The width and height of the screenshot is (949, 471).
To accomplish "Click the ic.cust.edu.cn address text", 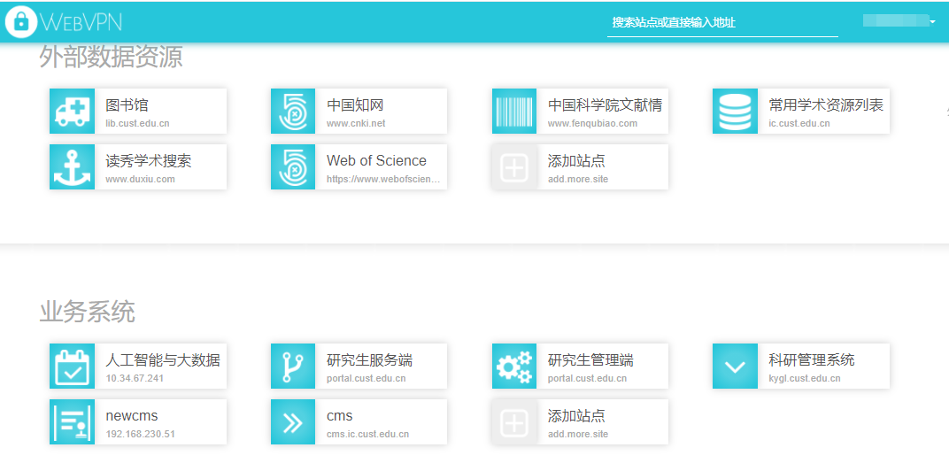I will pyautogui.click(x=799, y=123).
